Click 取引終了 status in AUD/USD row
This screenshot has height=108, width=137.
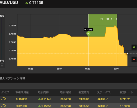[103, 99]
